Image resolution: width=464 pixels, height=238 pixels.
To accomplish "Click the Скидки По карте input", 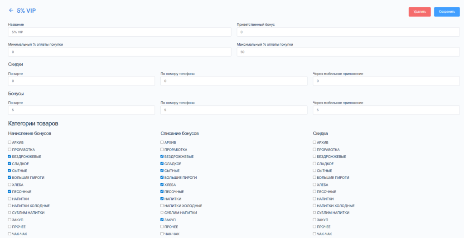I will point(82,81).
